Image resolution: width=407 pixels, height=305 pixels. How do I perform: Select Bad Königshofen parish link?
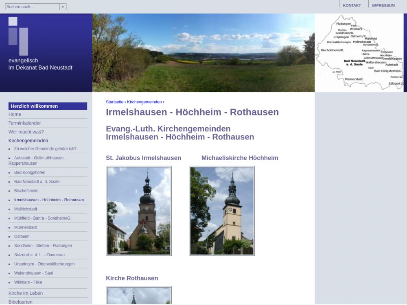click(29, 172)
